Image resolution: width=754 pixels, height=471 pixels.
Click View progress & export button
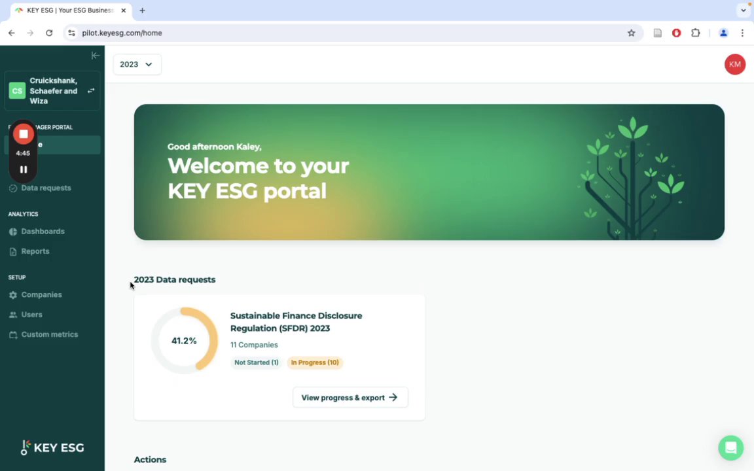[x=350, y=398]
